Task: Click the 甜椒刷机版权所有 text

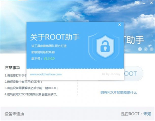Action: coord(43,52)
